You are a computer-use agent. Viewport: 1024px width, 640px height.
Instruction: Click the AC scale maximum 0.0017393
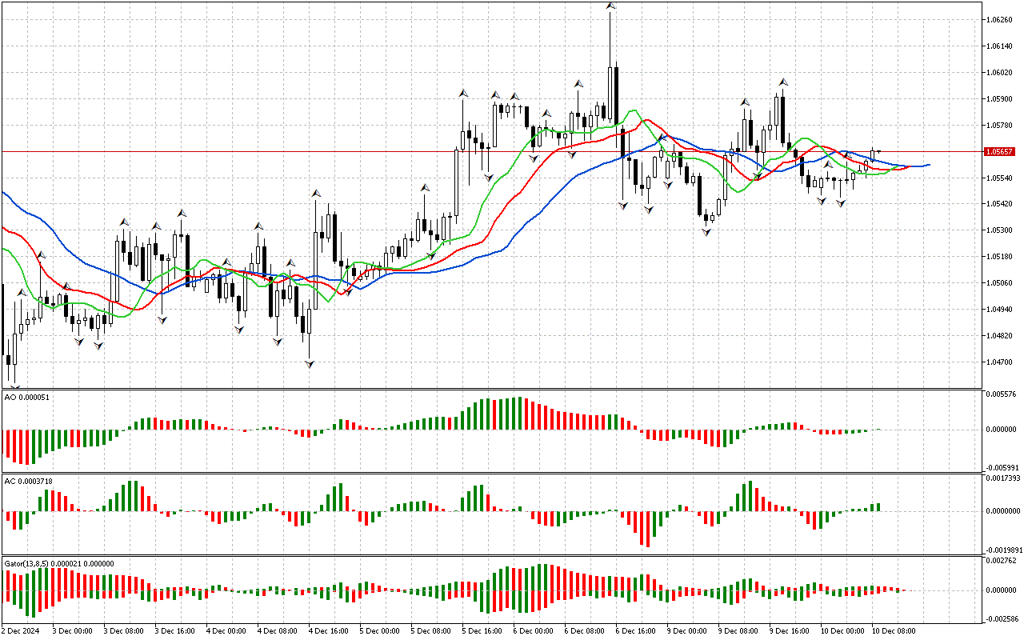(1004, 478)
